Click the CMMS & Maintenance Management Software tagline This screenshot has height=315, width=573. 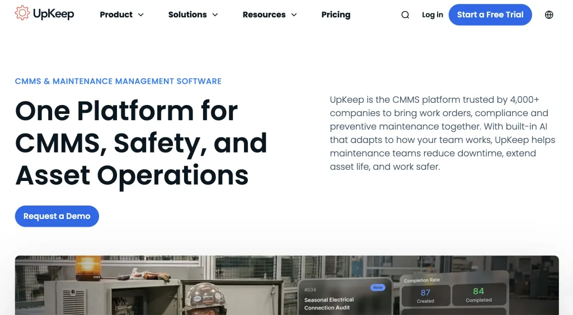point(118,82)
